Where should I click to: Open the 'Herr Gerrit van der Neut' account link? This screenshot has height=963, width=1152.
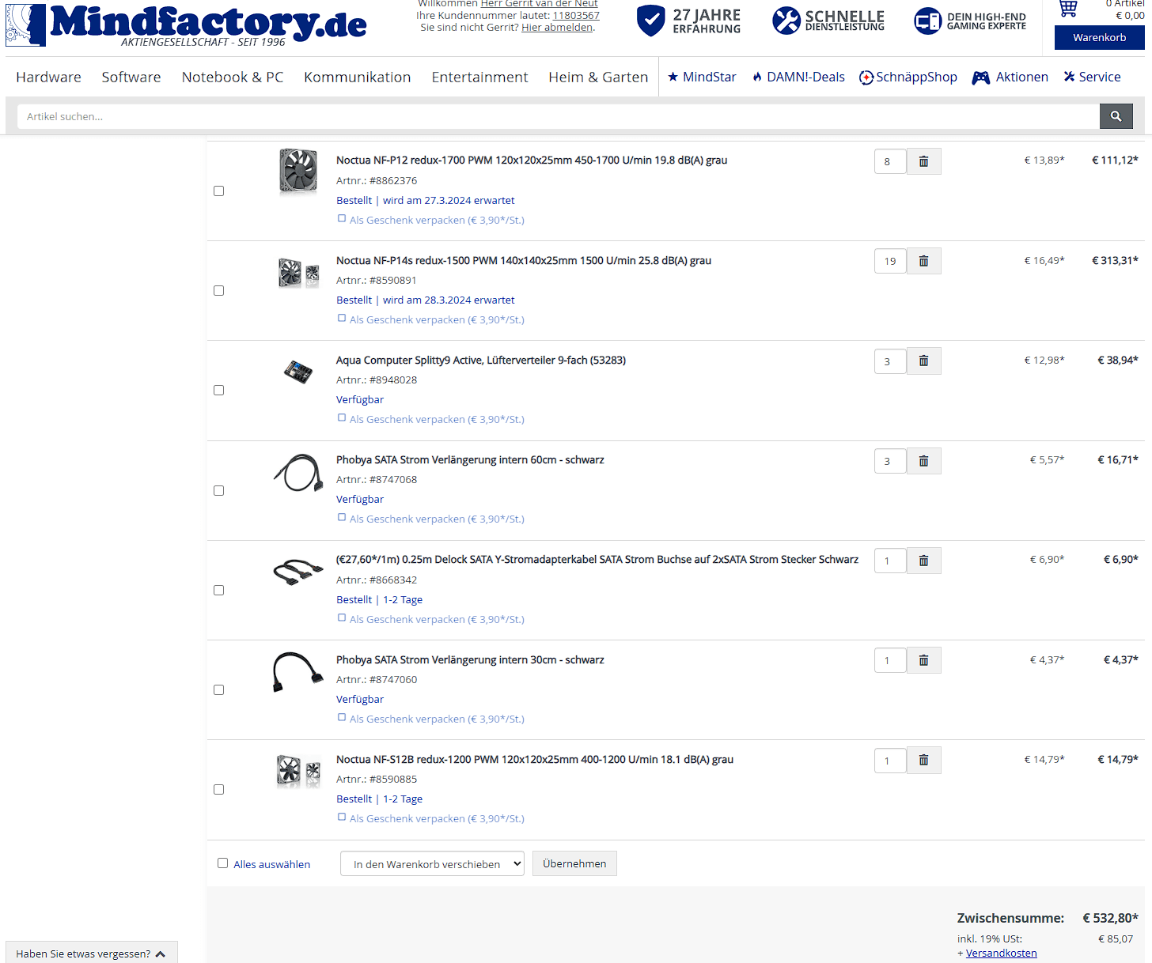click(x=539, y=4)
